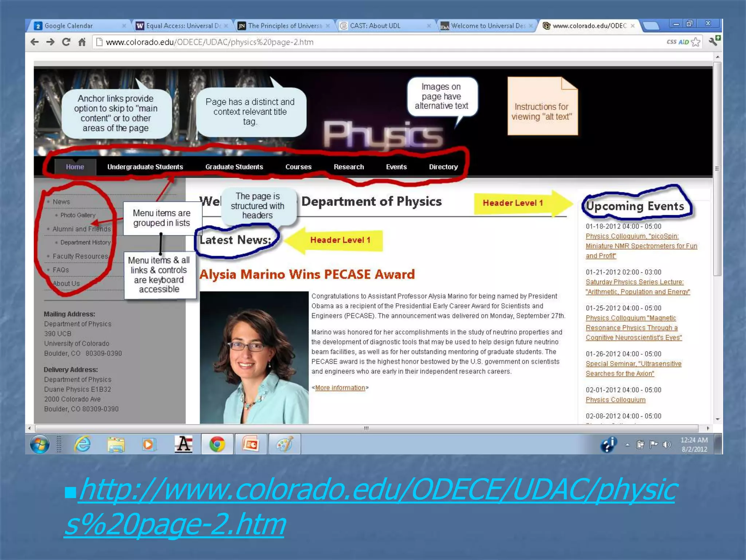
Task: Select the www.colorado.edu/ODEC tab
Action: coord(589,26)
